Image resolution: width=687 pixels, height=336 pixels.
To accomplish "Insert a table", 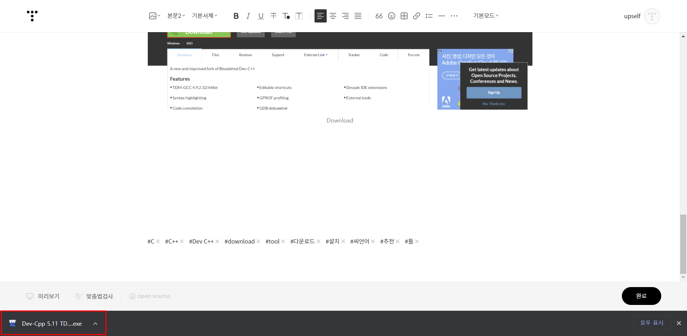I will pyautogui.click(x=404, y=16).
